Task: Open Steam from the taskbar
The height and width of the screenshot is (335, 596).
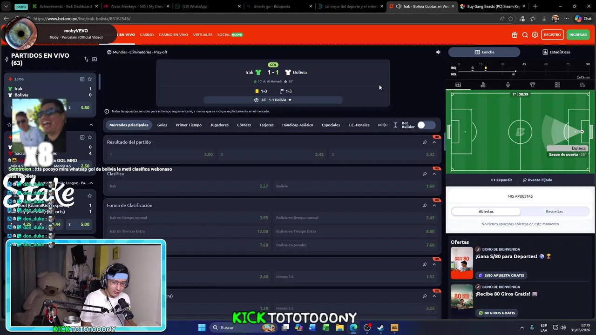Action: point(380,328)
